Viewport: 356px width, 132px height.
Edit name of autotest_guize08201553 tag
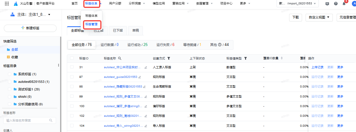click(140, 77)
